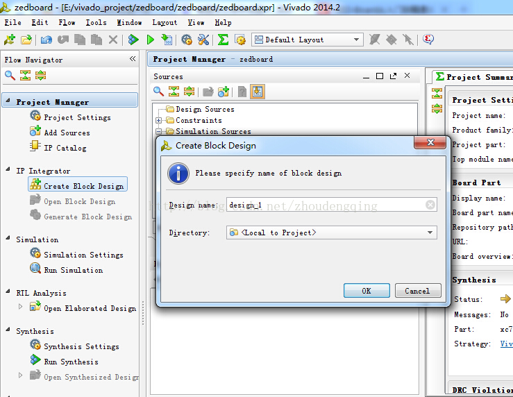The width and height of the screenshot is (513, 397).
Task: Open the Layout menu
Action: coord(165,23)
